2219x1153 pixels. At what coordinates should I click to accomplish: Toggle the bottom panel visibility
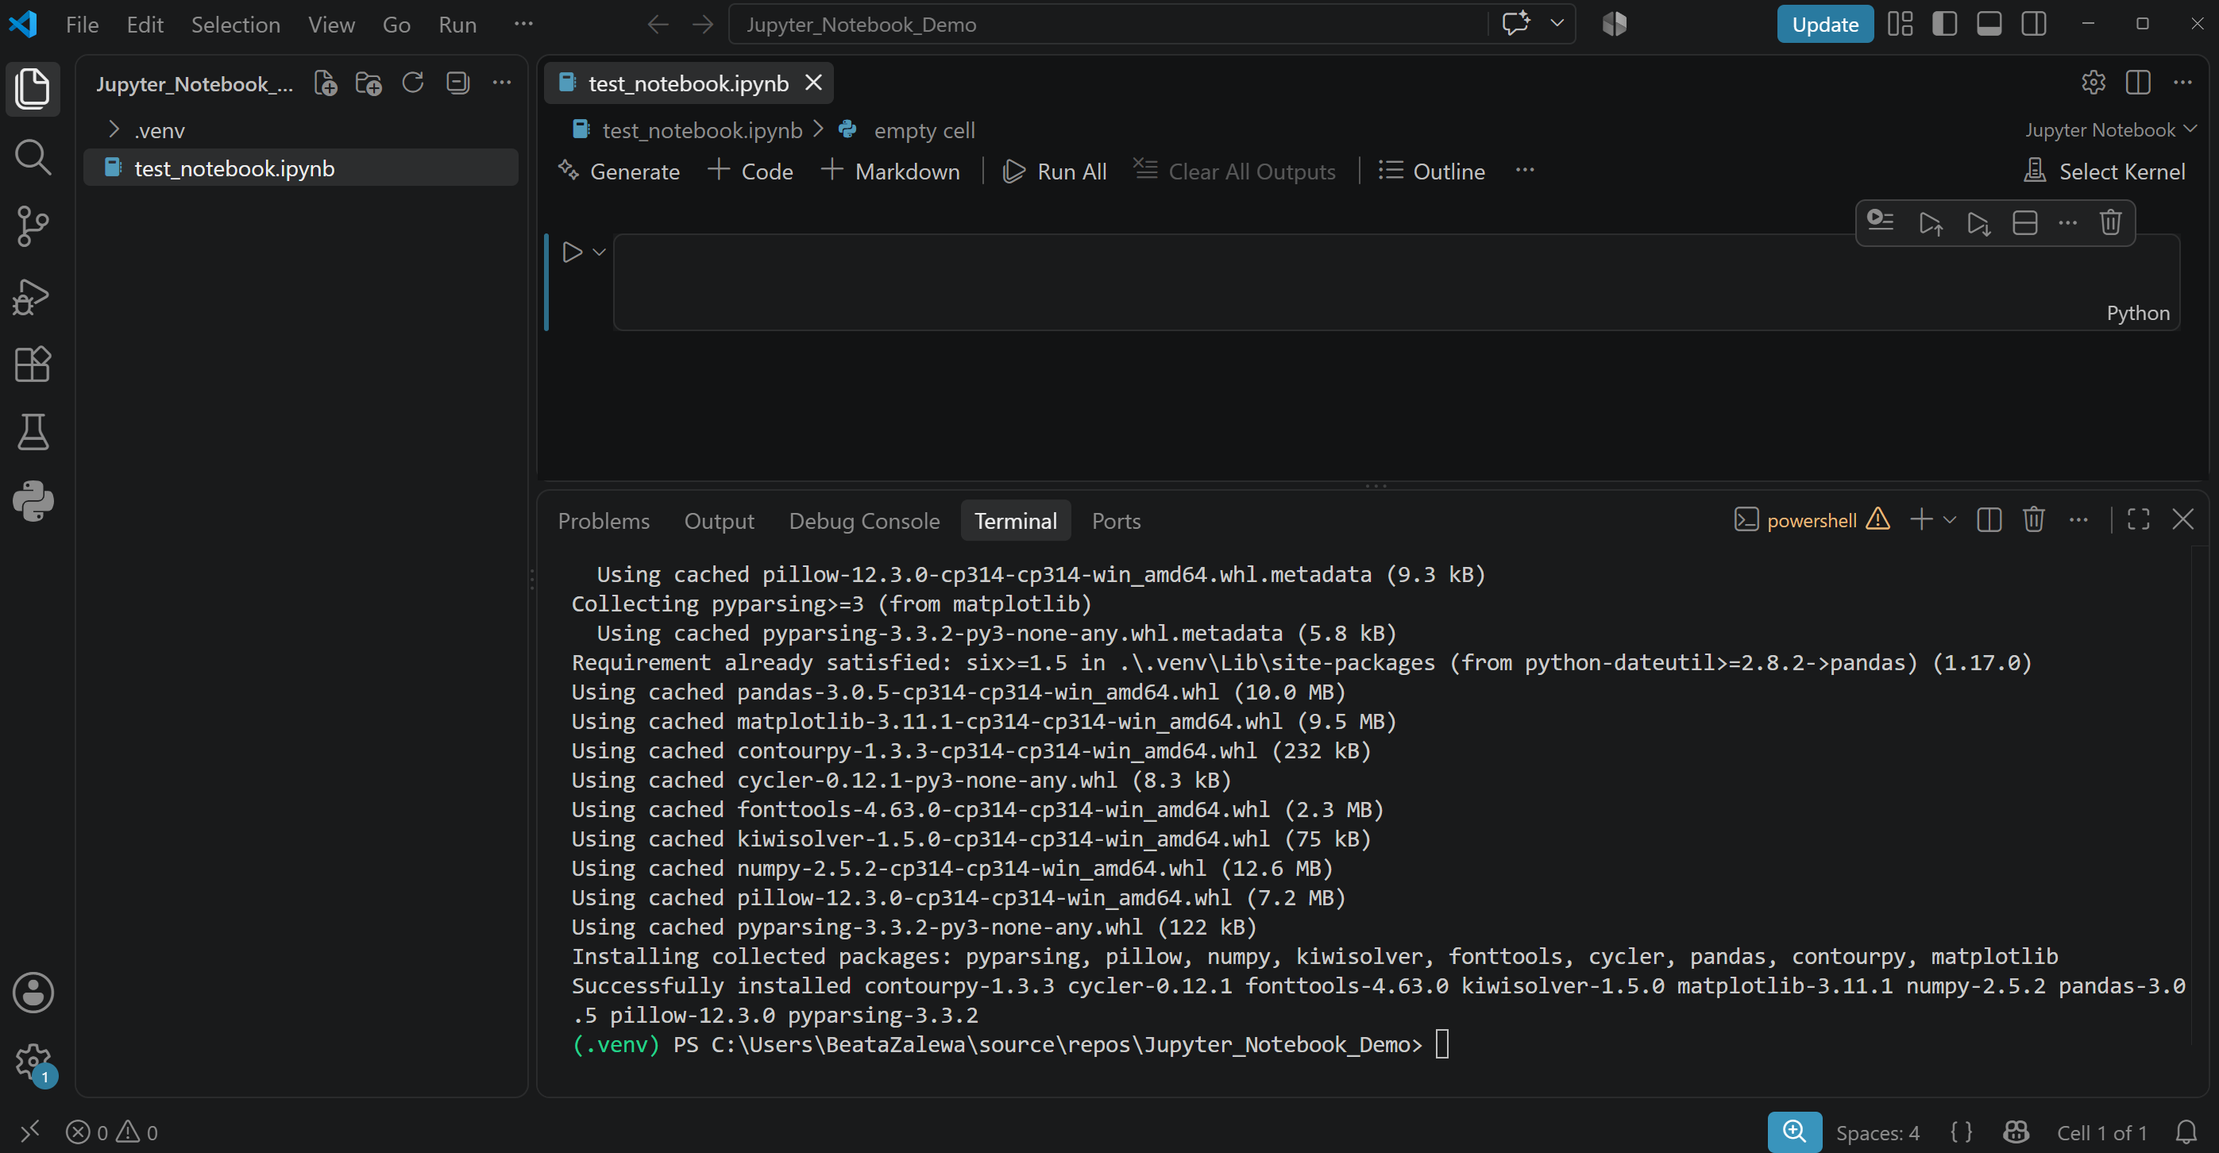click(x=1989, y=24)
